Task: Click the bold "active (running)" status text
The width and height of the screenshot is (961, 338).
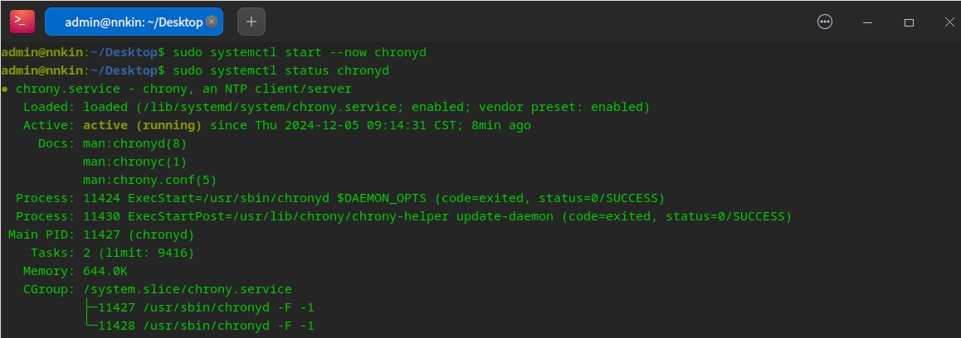Action: click(142, 125)
